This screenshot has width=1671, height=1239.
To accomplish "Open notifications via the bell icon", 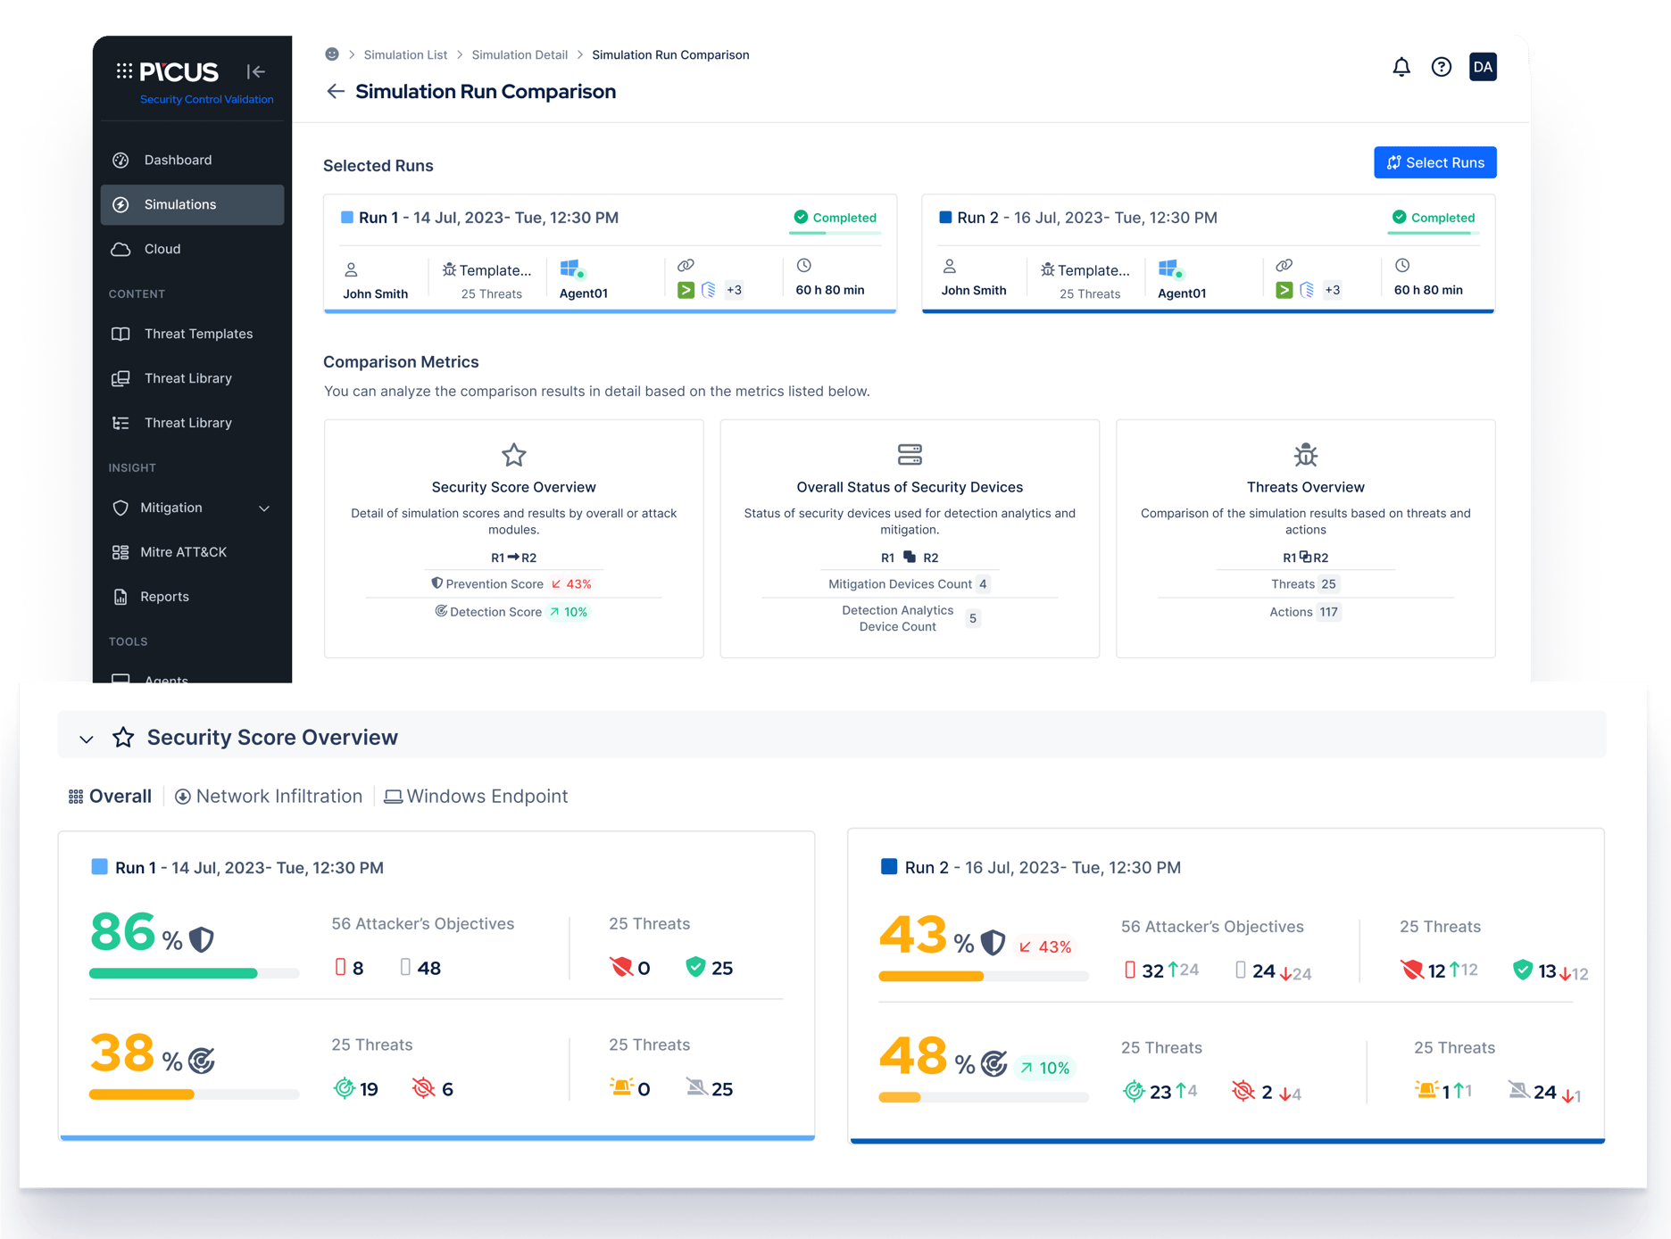I will (1401, 66).
